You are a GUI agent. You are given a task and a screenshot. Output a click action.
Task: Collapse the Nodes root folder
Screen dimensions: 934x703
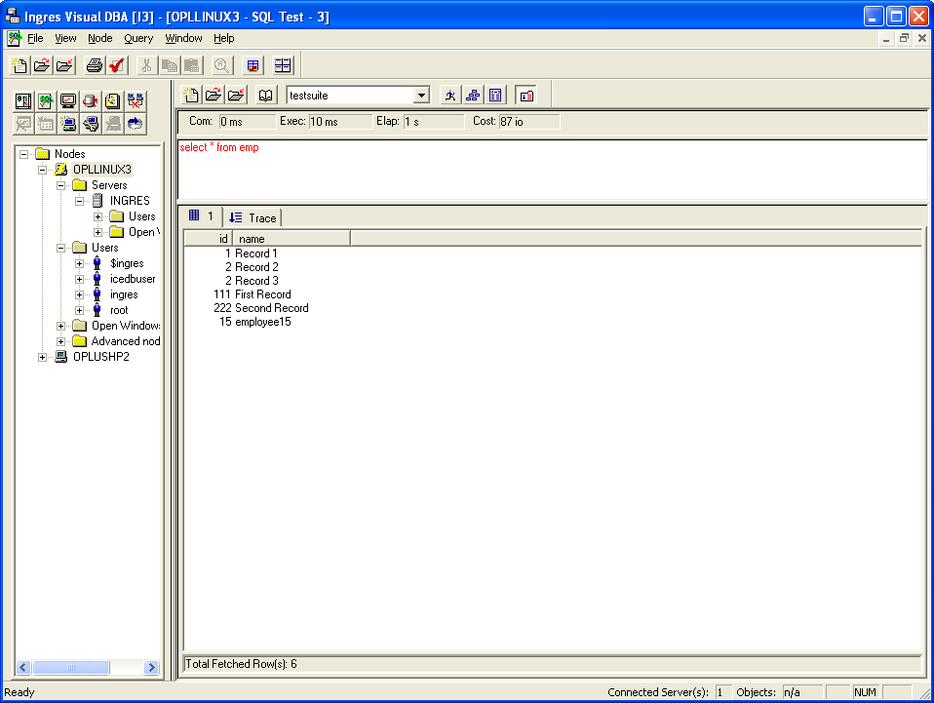point(23,154)
